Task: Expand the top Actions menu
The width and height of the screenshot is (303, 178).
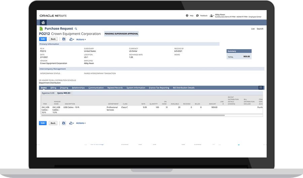Action: 81,39
